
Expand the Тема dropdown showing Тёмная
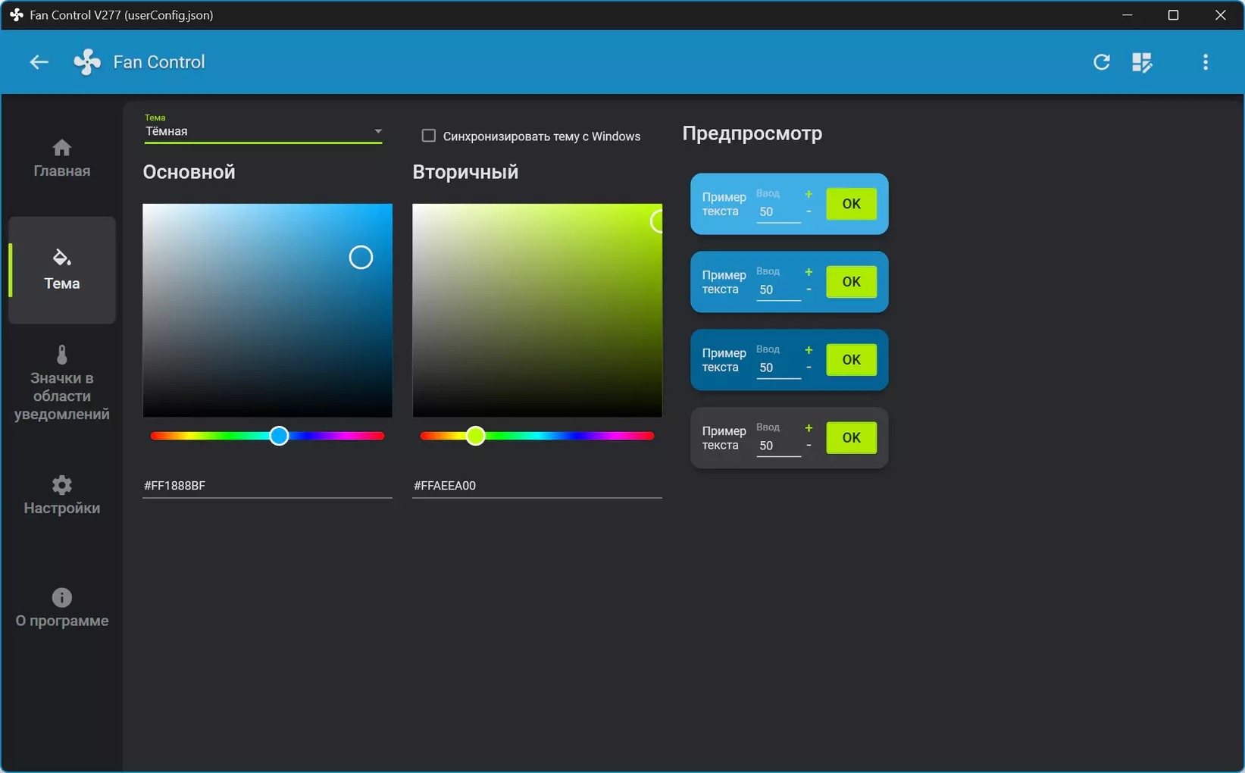[264, 131]
